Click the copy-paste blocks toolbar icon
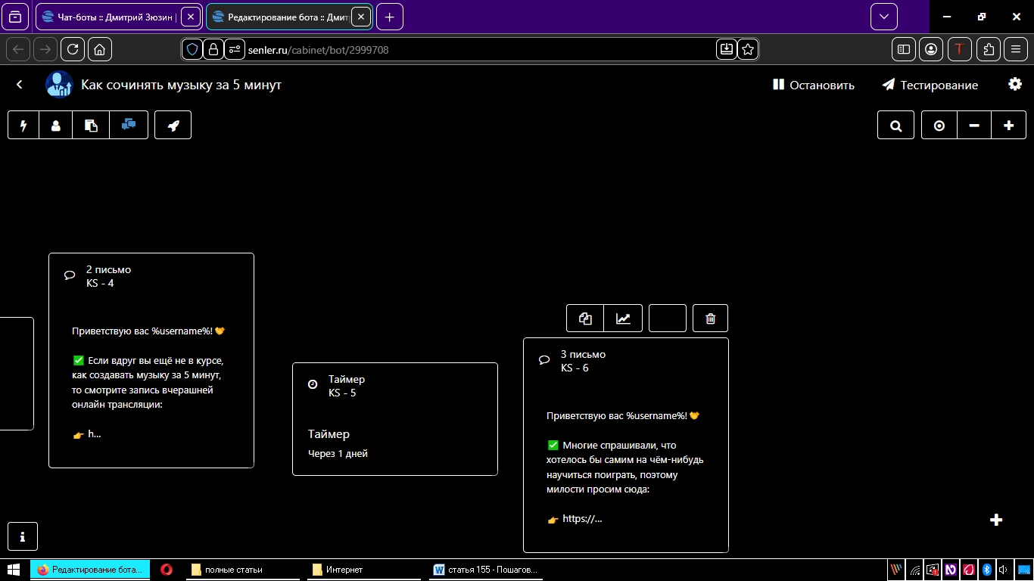 point(91,126)
